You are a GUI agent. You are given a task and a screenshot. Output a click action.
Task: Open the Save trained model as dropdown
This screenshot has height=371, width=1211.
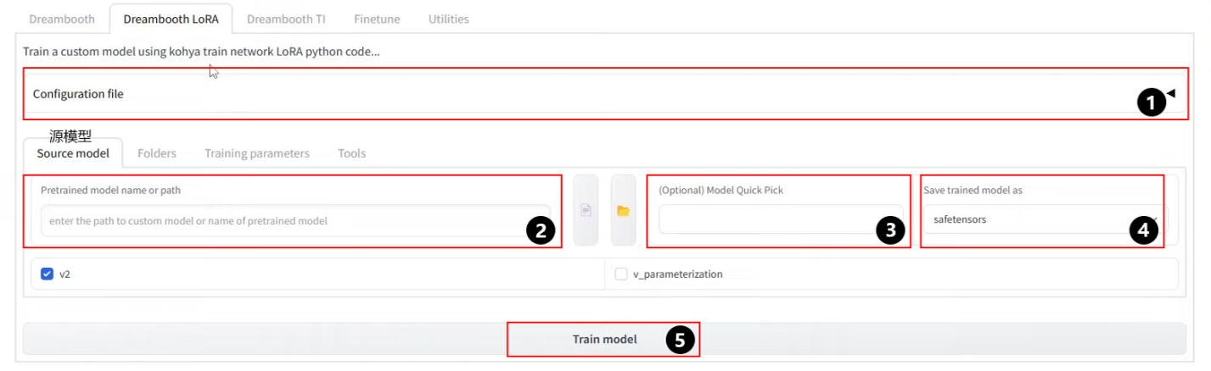pyautogui.click(x=1044, y=219)
